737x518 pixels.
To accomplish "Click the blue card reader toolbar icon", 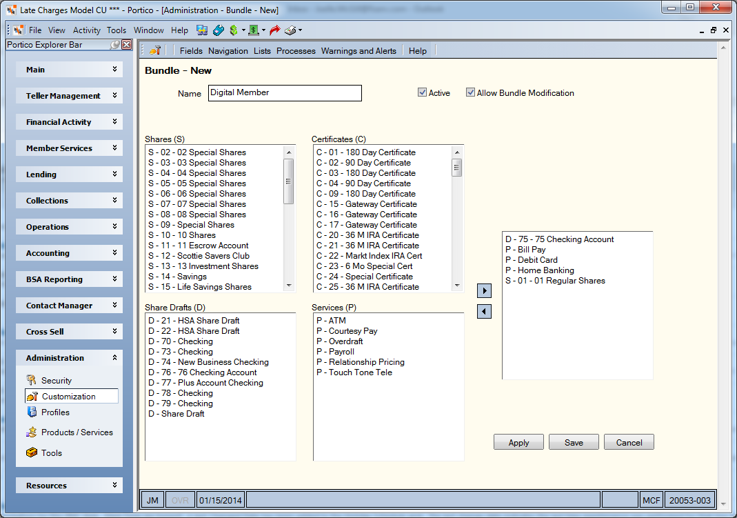I will point(218,30).
